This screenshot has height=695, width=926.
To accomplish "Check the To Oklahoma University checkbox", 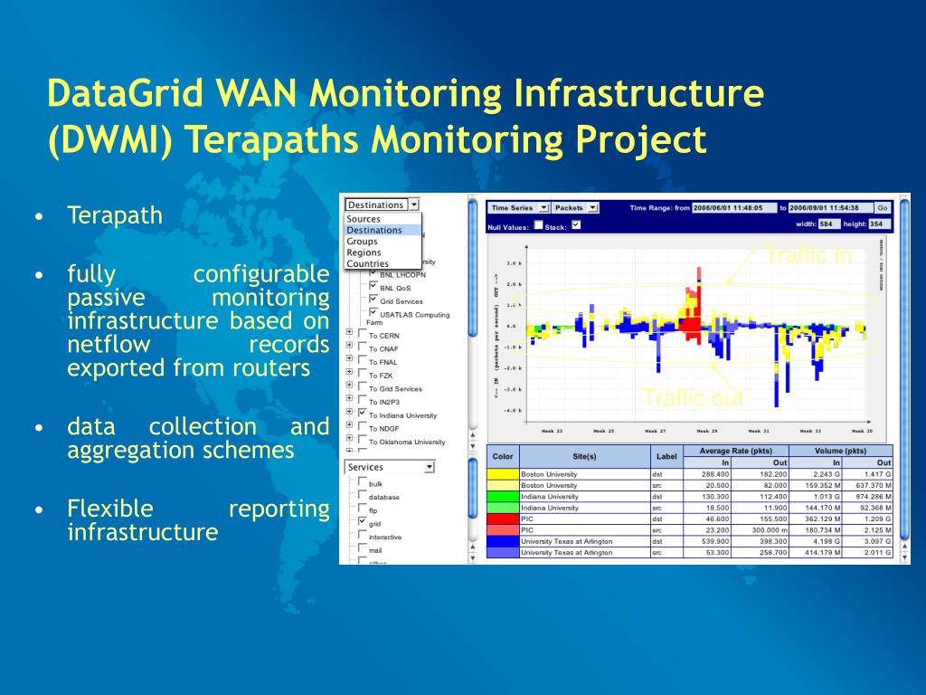I will pyautogui.click(x=362, y=440).
